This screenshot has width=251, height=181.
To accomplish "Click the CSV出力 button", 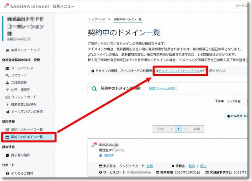I will click(x=235, y=116).
